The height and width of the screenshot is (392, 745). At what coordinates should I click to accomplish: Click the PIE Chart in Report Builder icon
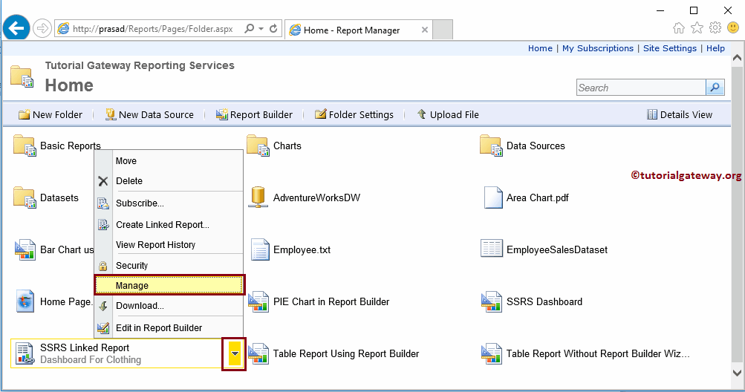(258, 301)
